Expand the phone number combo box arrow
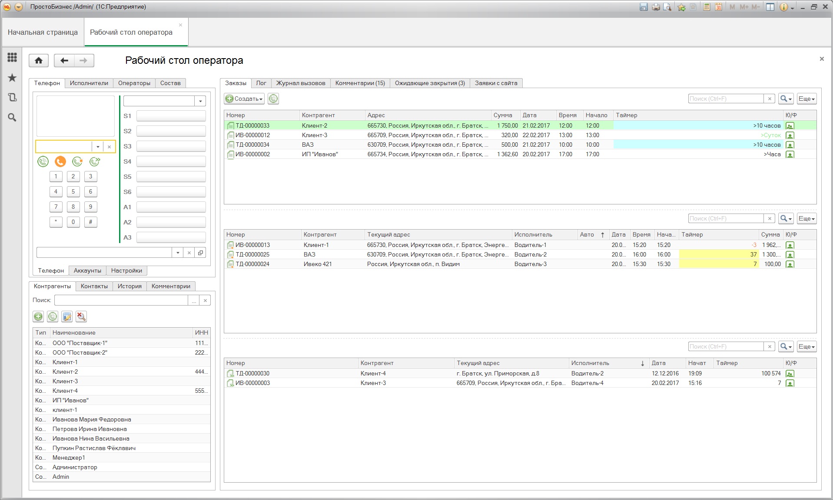The image size is (833, 500). pyautogui.click(x=98, y=147)
